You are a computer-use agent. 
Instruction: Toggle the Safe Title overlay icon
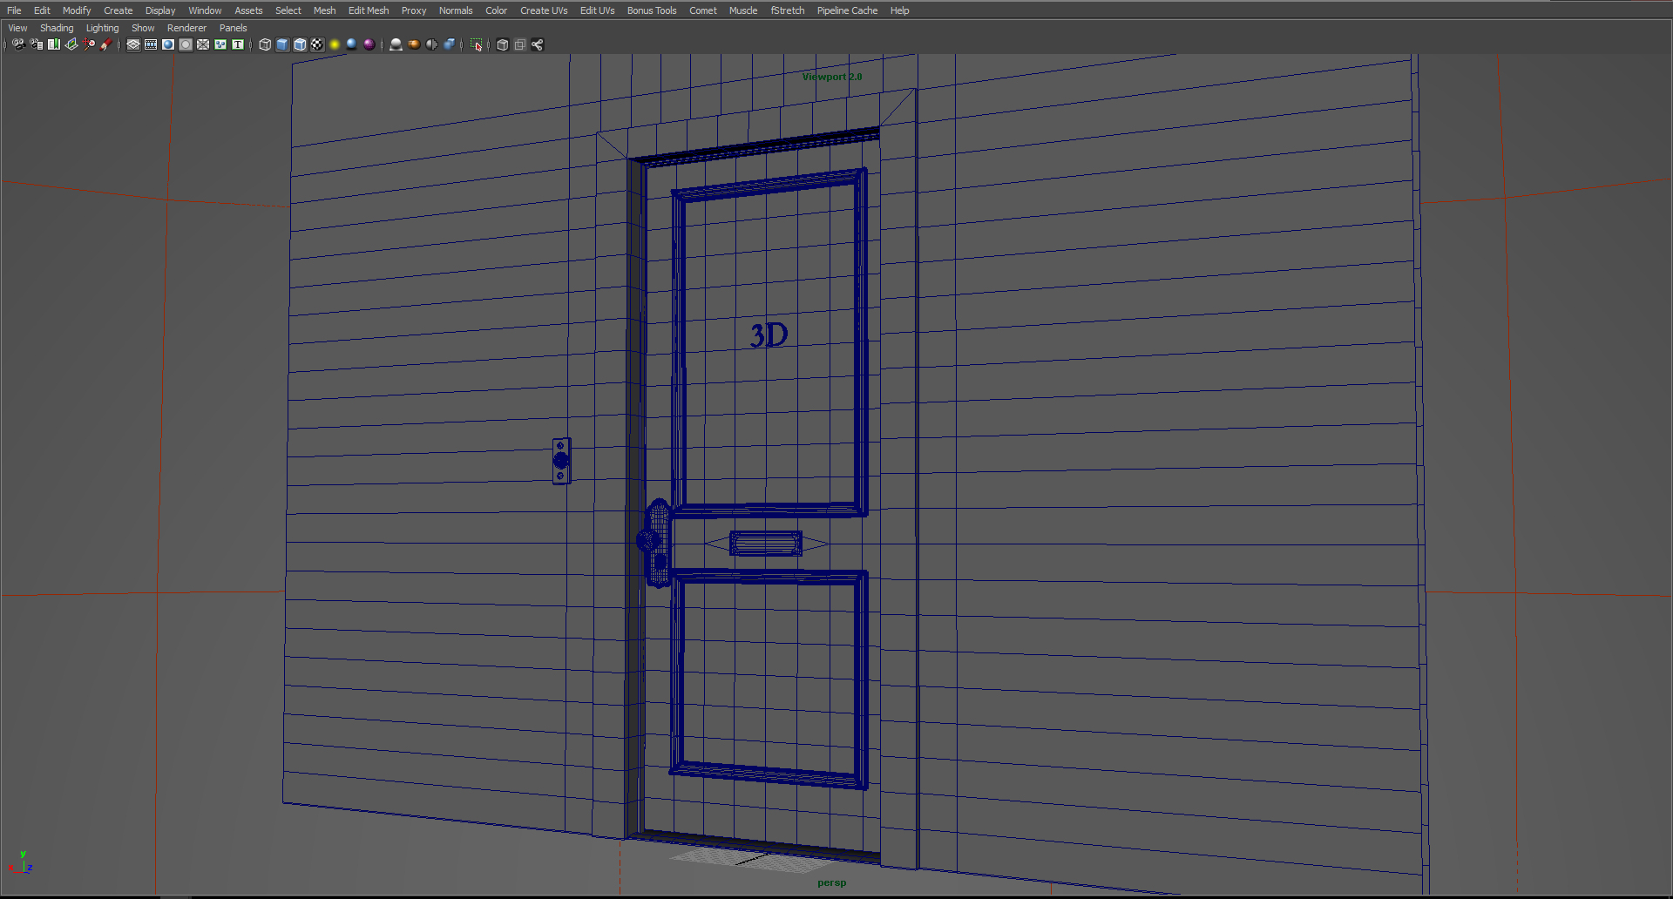click(238, 44)
